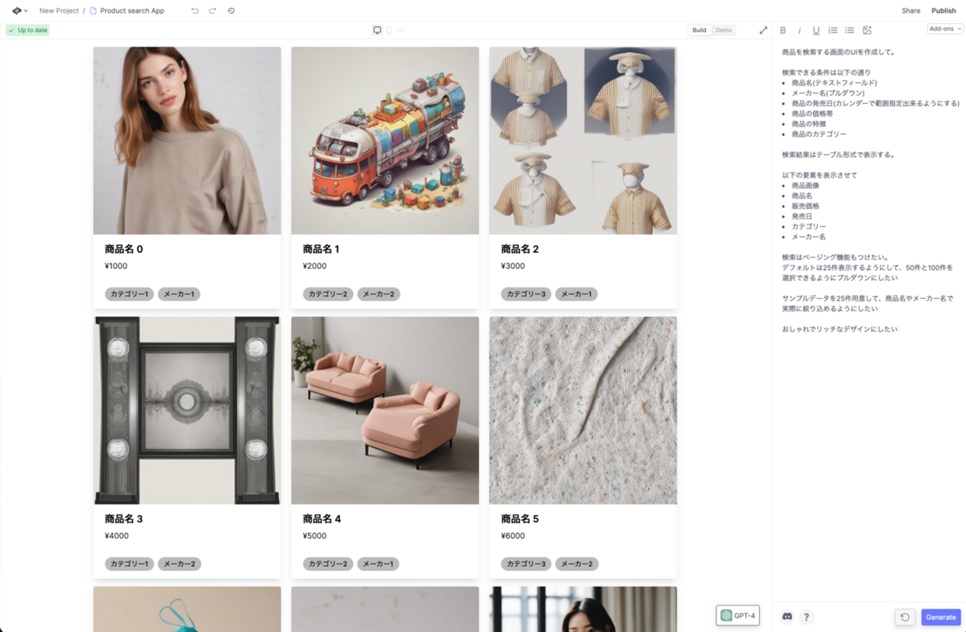Image resolution: width=966 pixels, height=632 pixels.
Task: Click the prompt bullet メーカー名(プルダウン)
Action: point(828,93)
